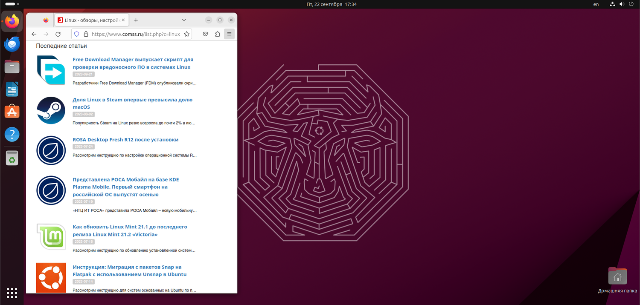Open the Доля Linux в Steam article link
The image size is (640, 305).
pos(132,104)
